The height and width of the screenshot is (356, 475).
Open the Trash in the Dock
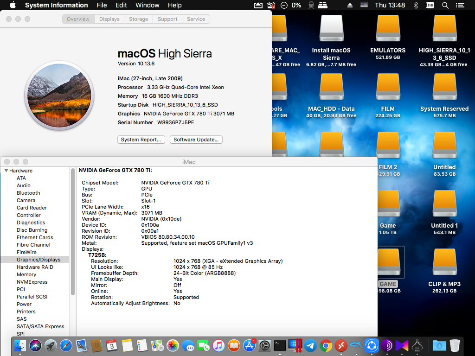455,345
